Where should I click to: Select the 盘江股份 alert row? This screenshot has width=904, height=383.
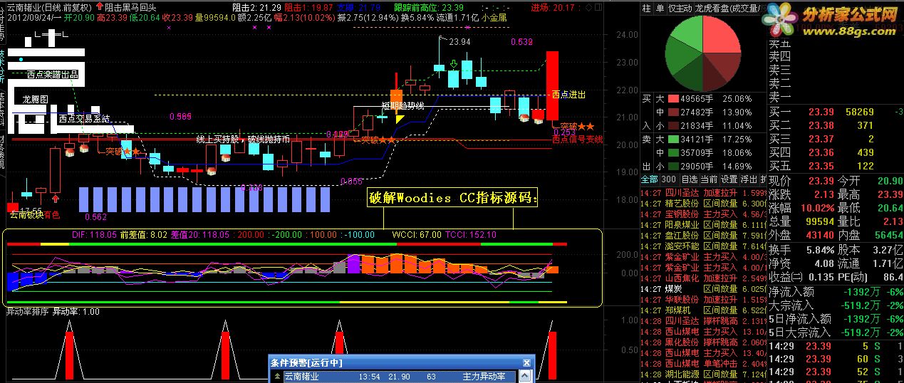[x=704, y=236]
